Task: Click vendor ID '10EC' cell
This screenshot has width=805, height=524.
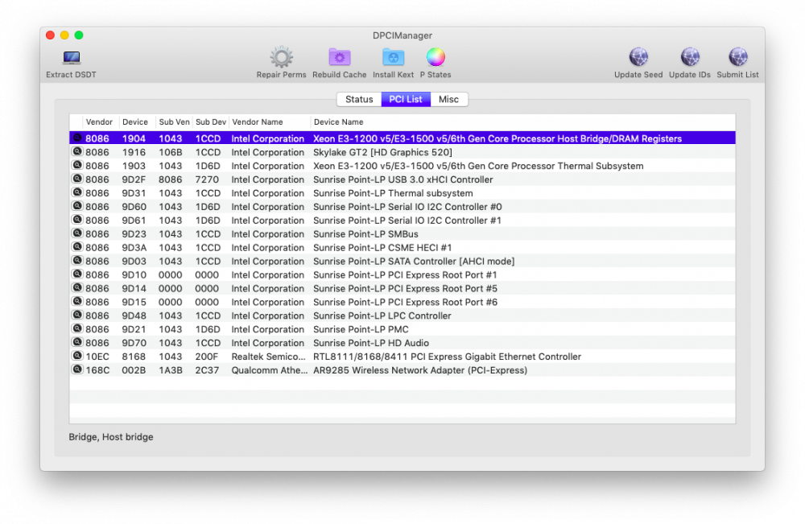Action: [x=97, y=357]
